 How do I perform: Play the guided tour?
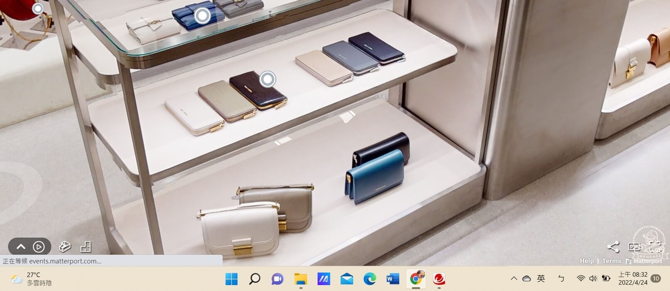coord(39,247)
